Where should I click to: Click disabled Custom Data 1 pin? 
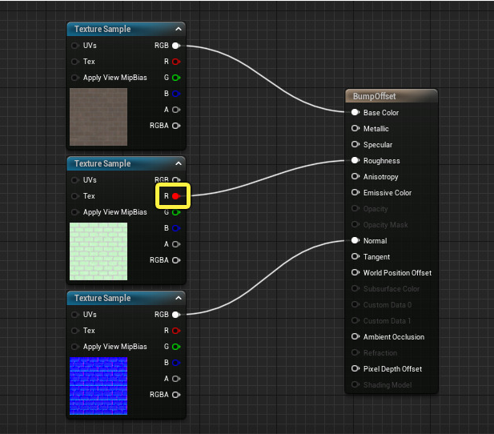point(355,321)
